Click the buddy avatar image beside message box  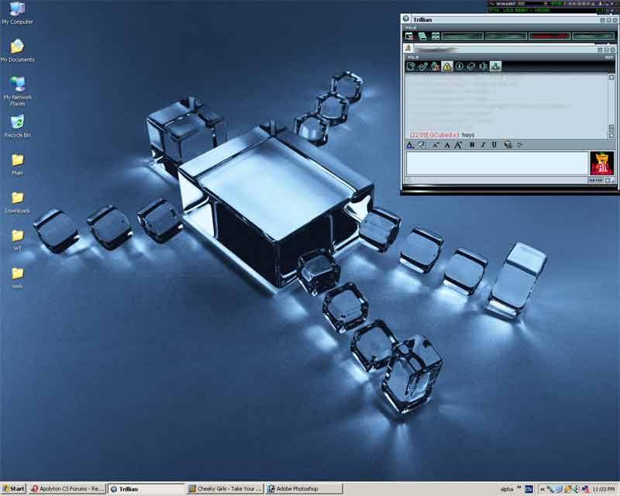[601, 163]
